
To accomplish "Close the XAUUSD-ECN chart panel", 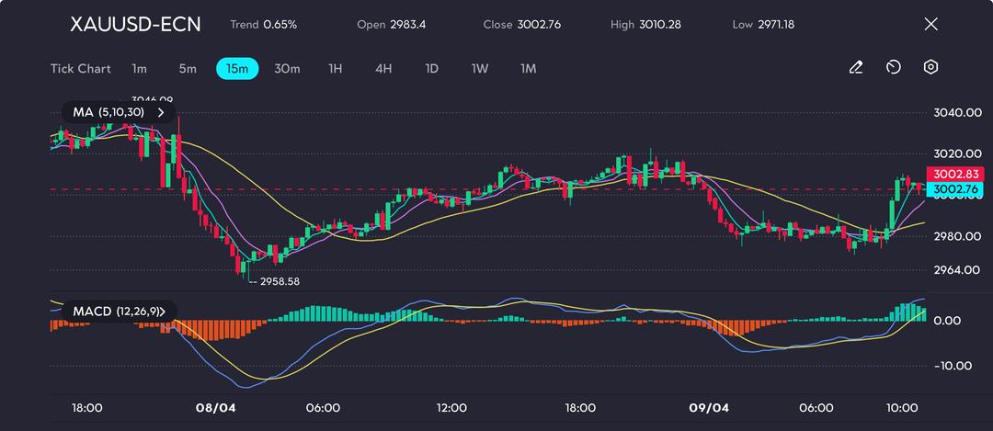I will click(930, 24).
